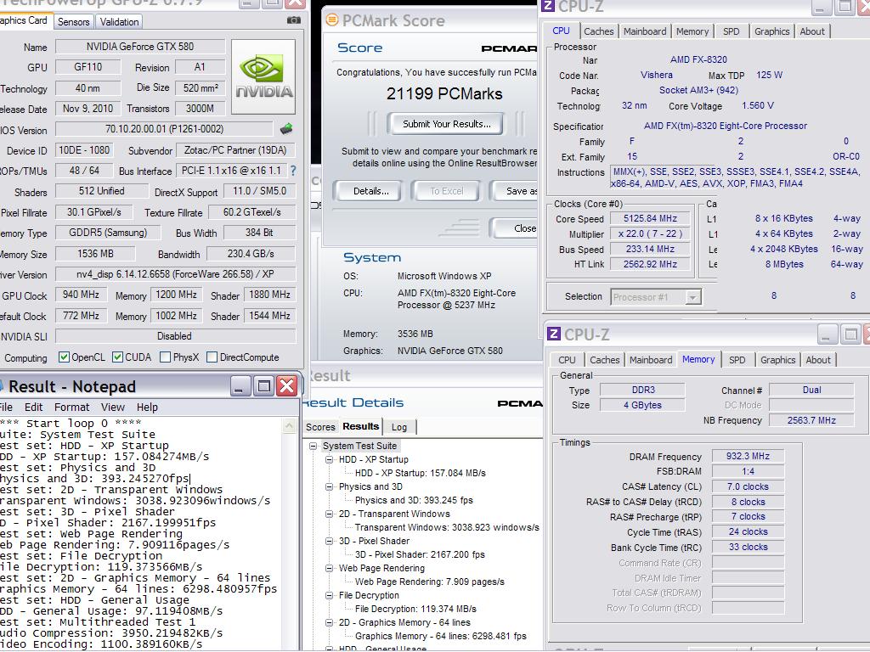Select File Decryption: 119.374 MB/s row
Screen dimensions: 870x652
[x=415, y=609]
